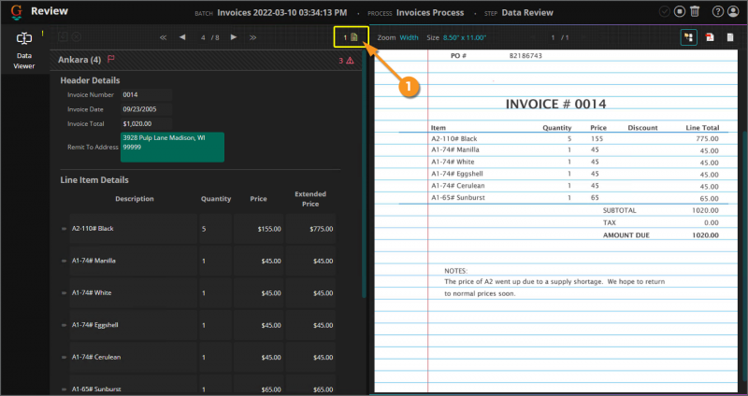Viewport: 748px width, 396px height.
Task: Jump to the last document
Action: pos(252,37)
